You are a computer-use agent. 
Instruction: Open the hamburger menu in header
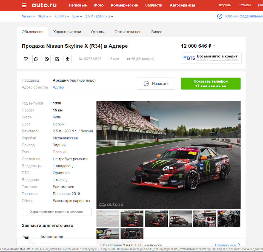24,5
